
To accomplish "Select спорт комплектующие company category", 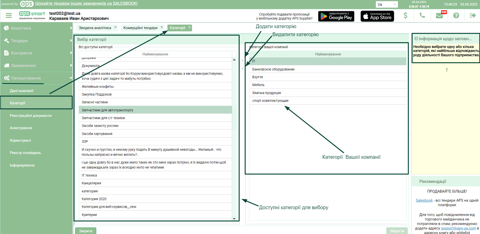I will [328, 101].
